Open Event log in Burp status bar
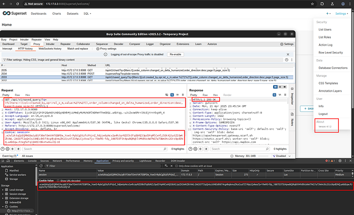Viewport: 354px width, 215px height. [x=10, y=156]
